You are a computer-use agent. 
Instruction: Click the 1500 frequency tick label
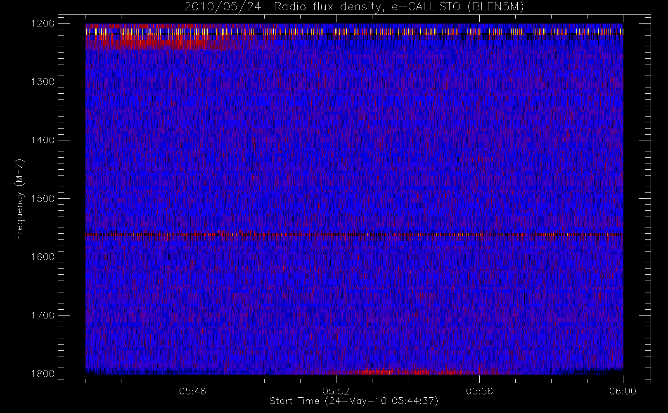[43, 199]
